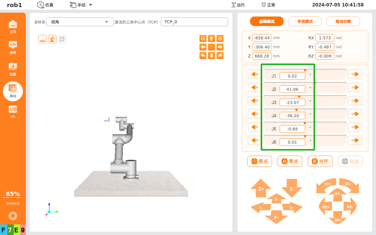Increase joint J3 with right arrow
Screen dimensions: 376x235
pyautogui.click(x=355, y=101)
